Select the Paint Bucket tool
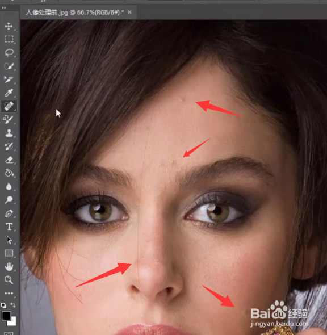Screen dimensions: 327x335 tap(9, 173)
